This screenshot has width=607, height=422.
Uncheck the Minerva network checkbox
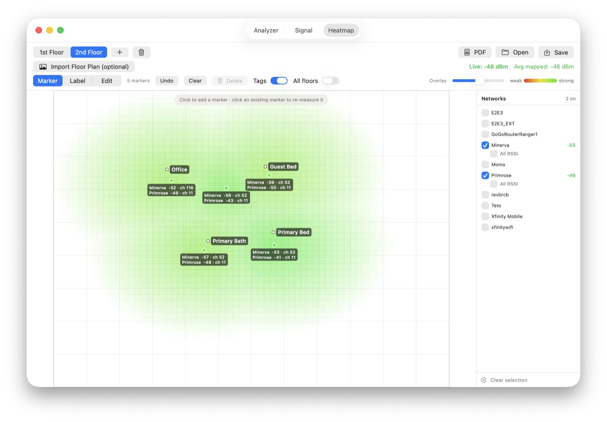485,145
